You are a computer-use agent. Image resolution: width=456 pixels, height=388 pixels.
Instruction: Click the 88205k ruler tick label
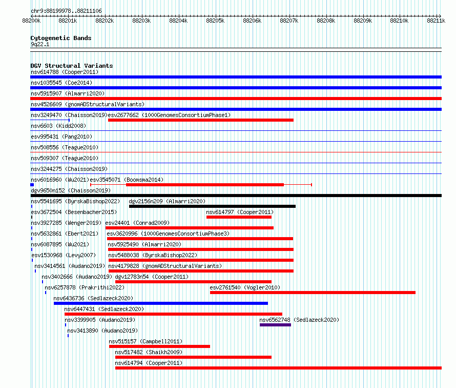(215, 21)
